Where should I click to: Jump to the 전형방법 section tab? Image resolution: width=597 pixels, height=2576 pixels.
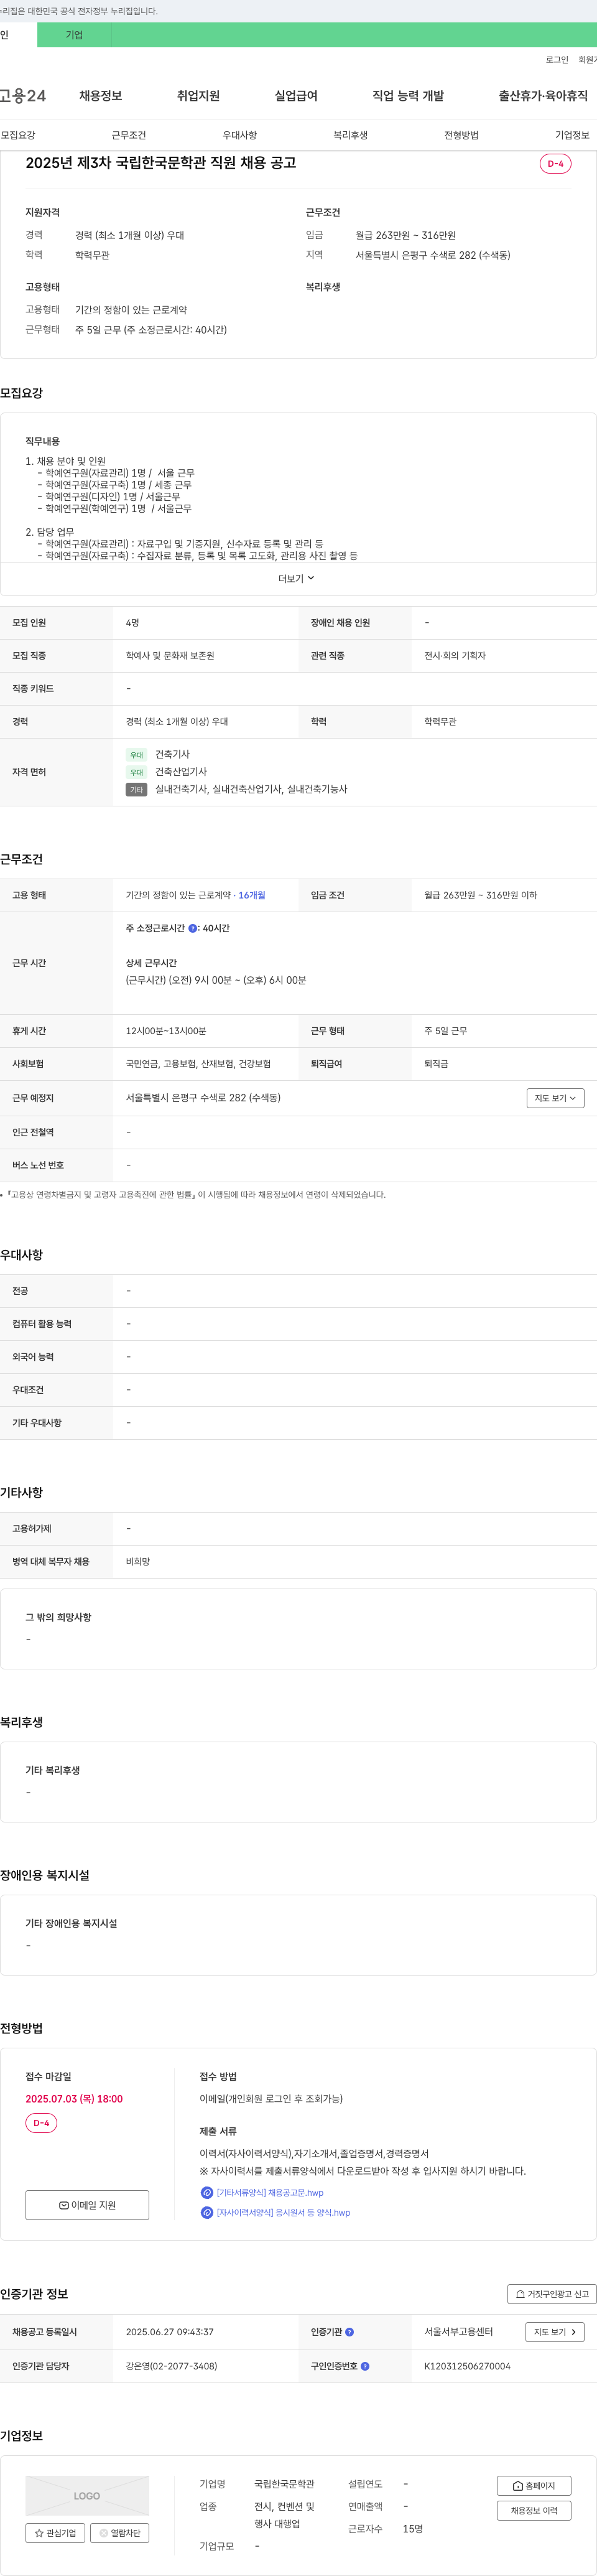pos(461,135)
